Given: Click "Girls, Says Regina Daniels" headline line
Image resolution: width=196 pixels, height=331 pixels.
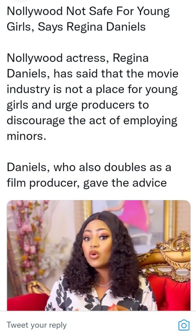Looking at the screenshot, I should (76, 27).
